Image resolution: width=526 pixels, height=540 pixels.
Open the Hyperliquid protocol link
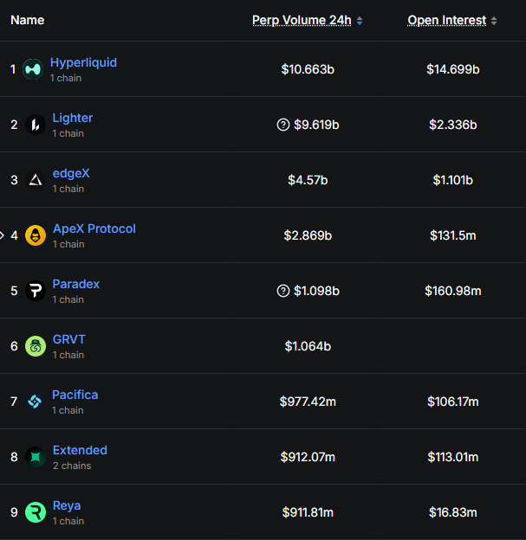pos(83,62)
